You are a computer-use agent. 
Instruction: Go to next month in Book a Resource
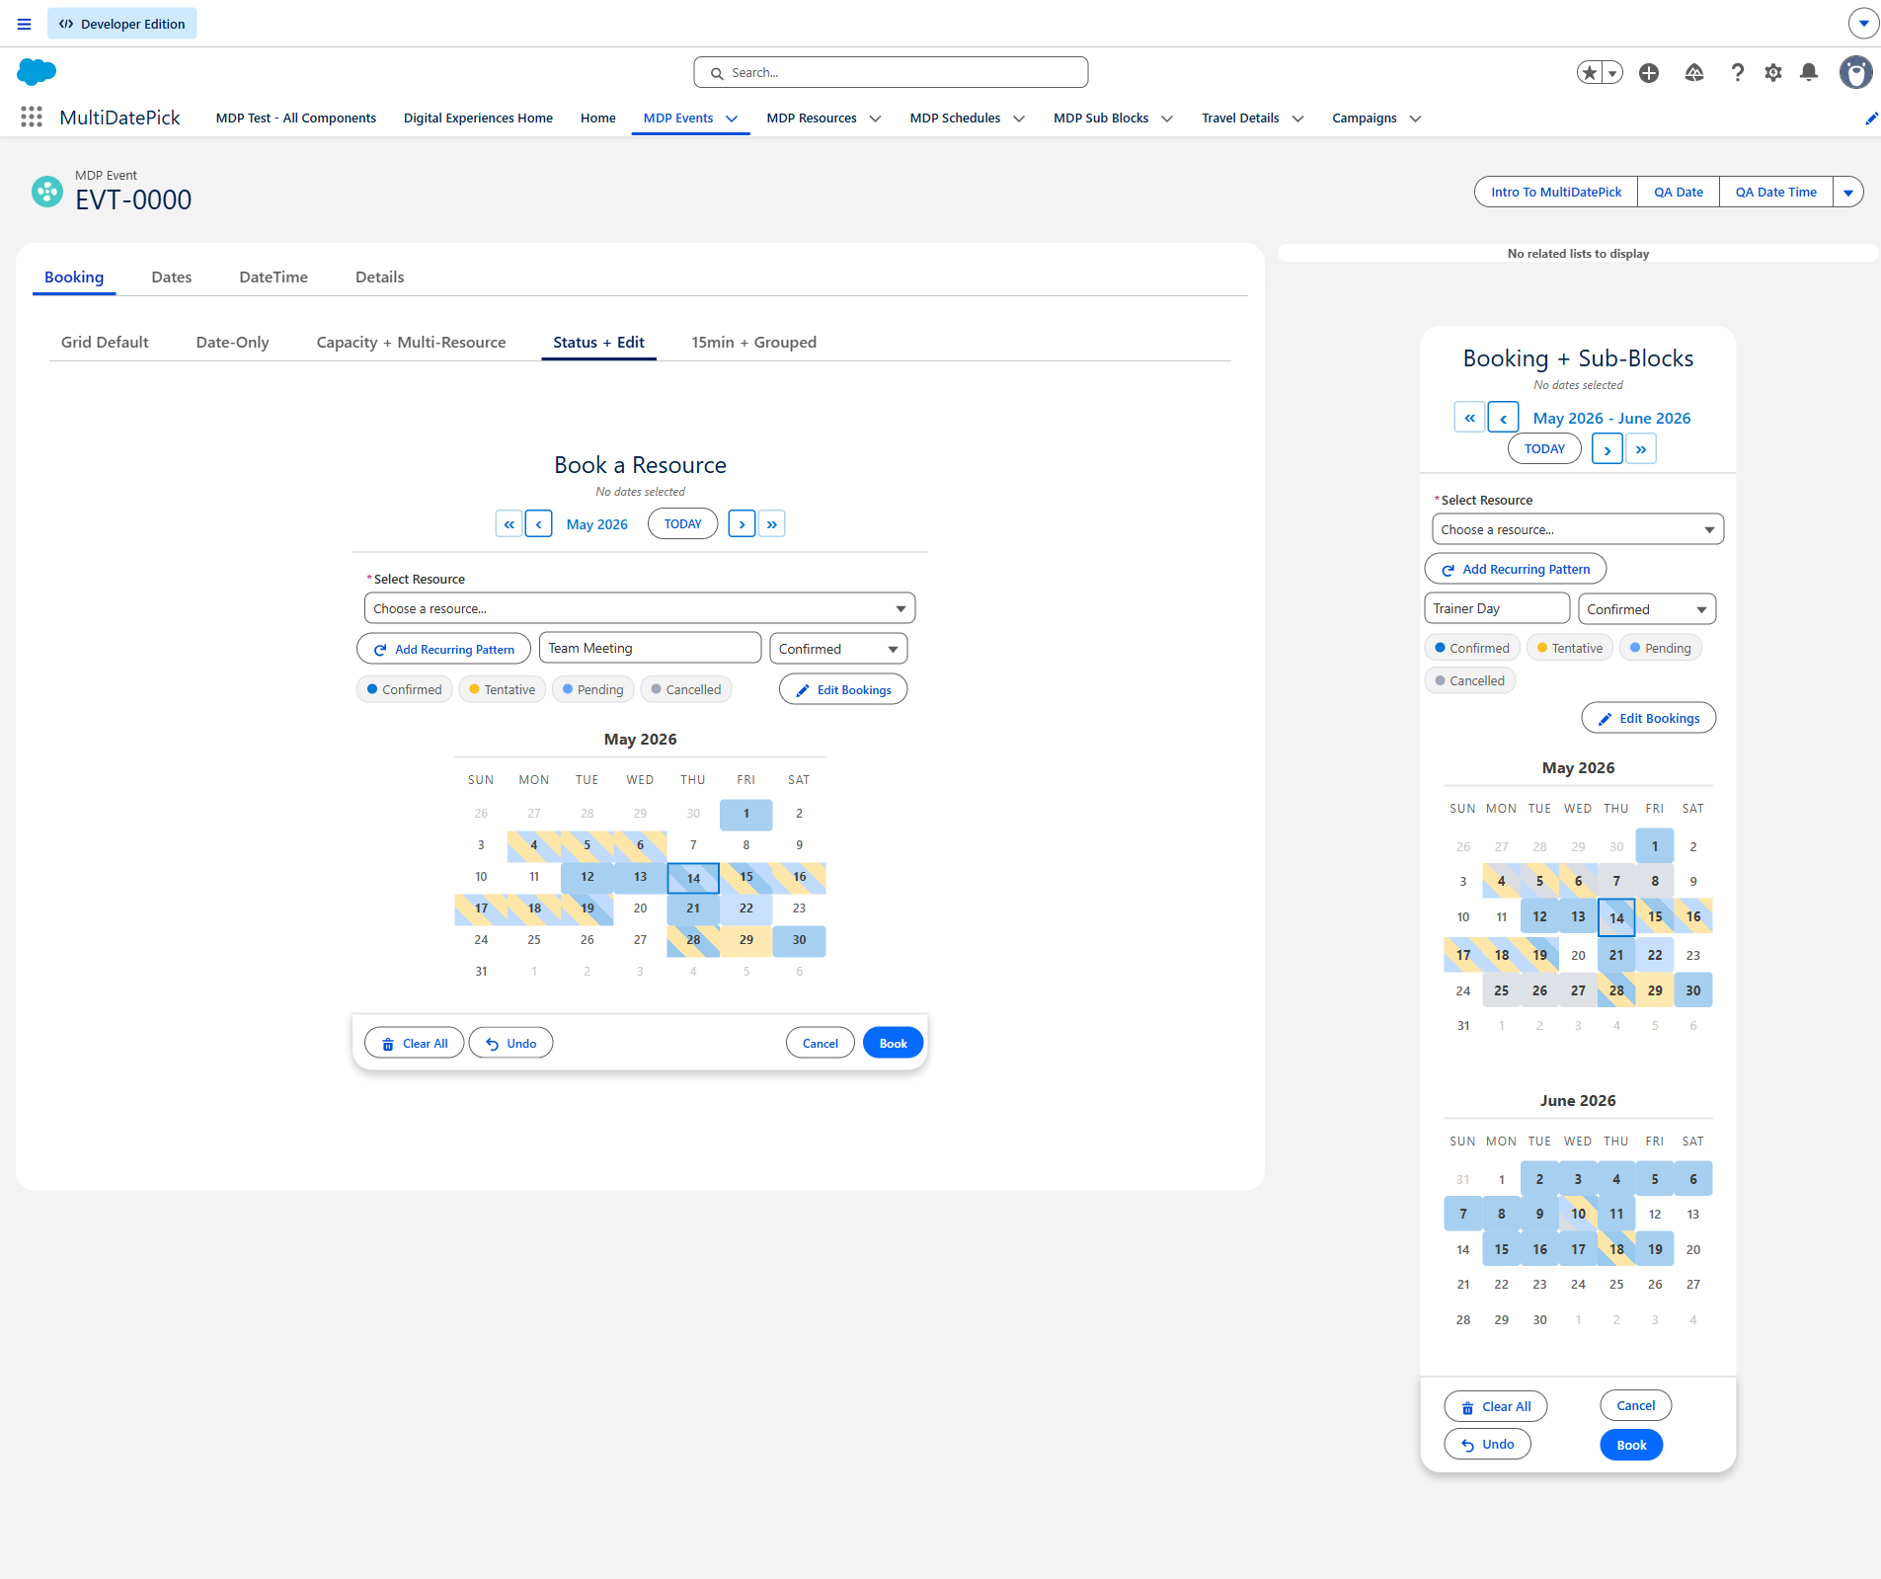click(742, 523)
